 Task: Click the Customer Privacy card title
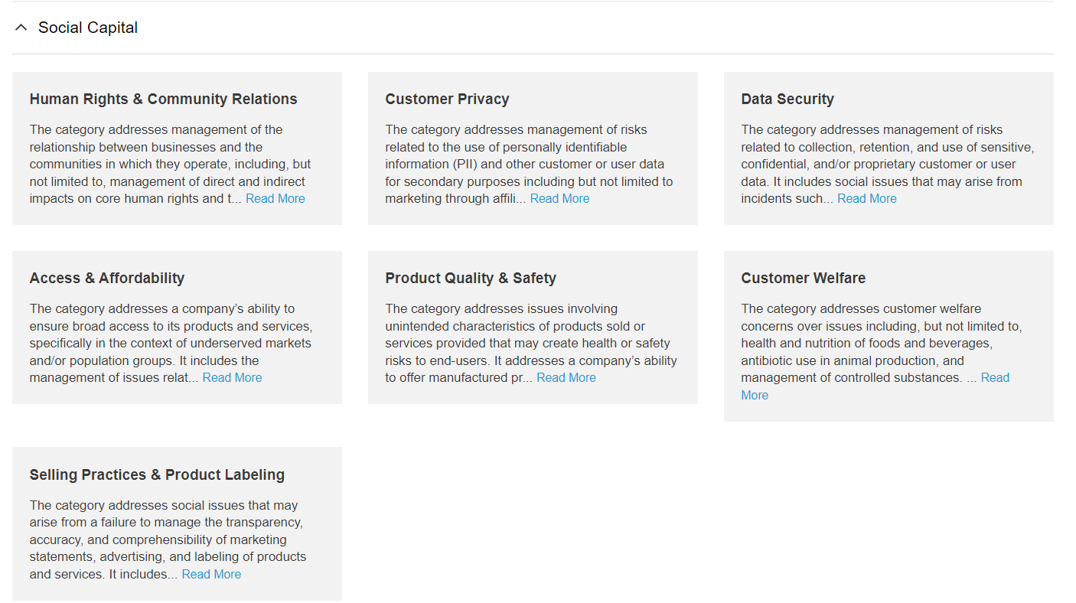point(447,99)
